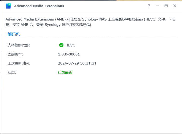
Task: Click the green HEVC checkmark icon
Action: (61, 45)
